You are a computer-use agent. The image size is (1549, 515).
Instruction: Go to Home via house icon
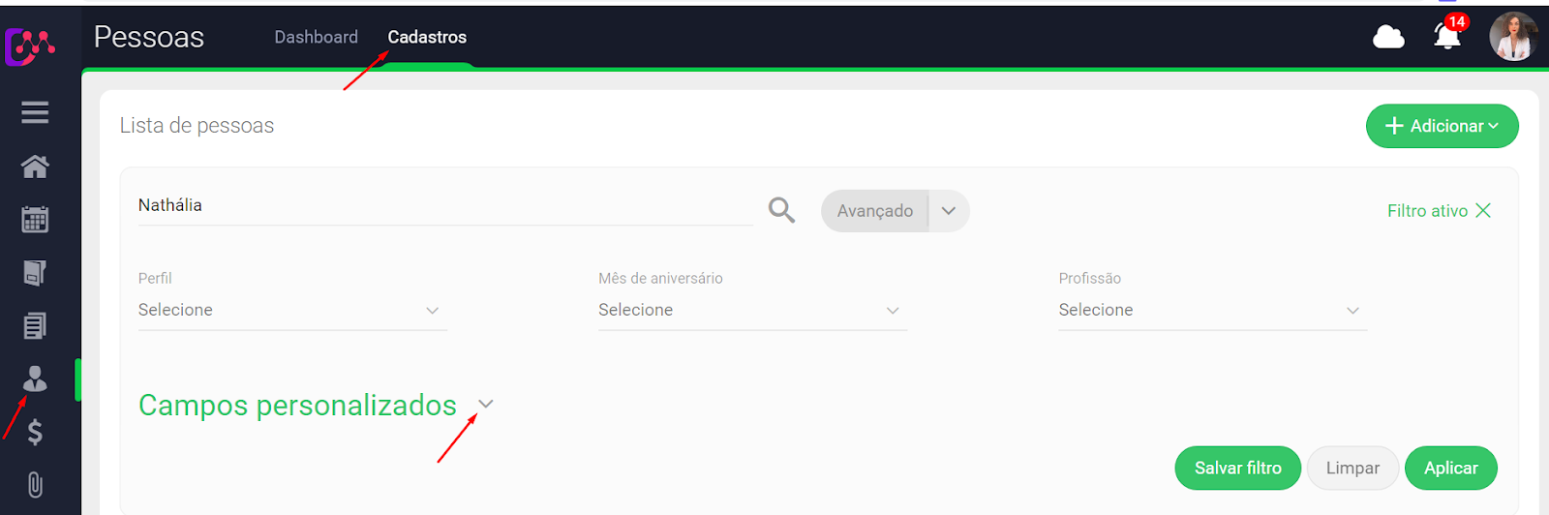35,167
